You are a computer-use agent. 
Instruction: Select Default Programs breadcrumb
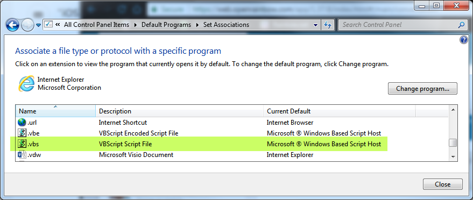166,25
